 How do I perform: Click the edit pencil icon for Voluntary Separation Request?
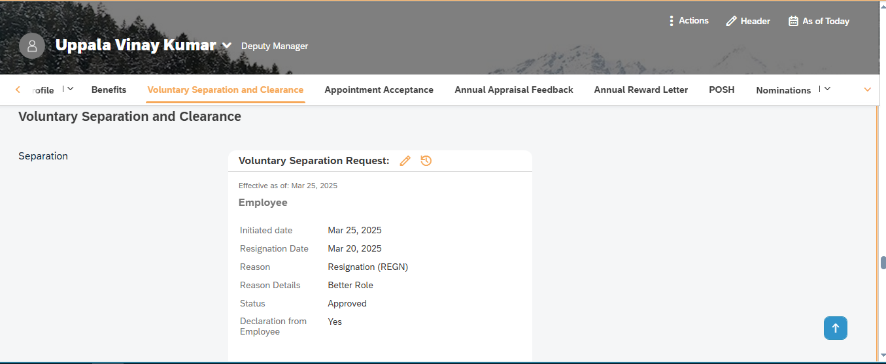[x=405, y=161]
